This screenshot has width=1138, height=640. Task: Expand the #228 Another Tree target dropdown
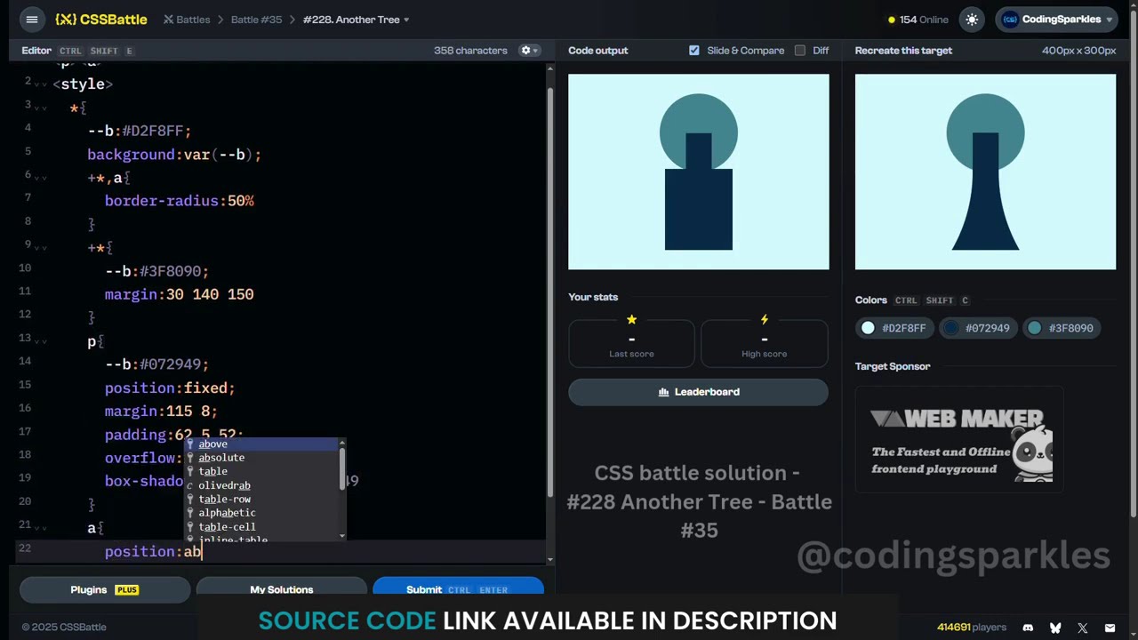pos(356,20)
